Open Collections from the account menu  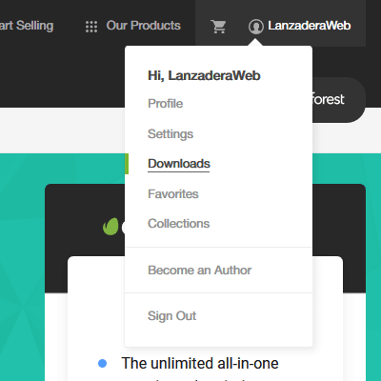coord(179,224)
